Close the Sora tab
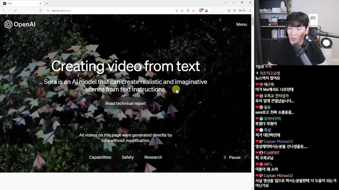This screenshot has width=339, height=190. tap(40, 3)
